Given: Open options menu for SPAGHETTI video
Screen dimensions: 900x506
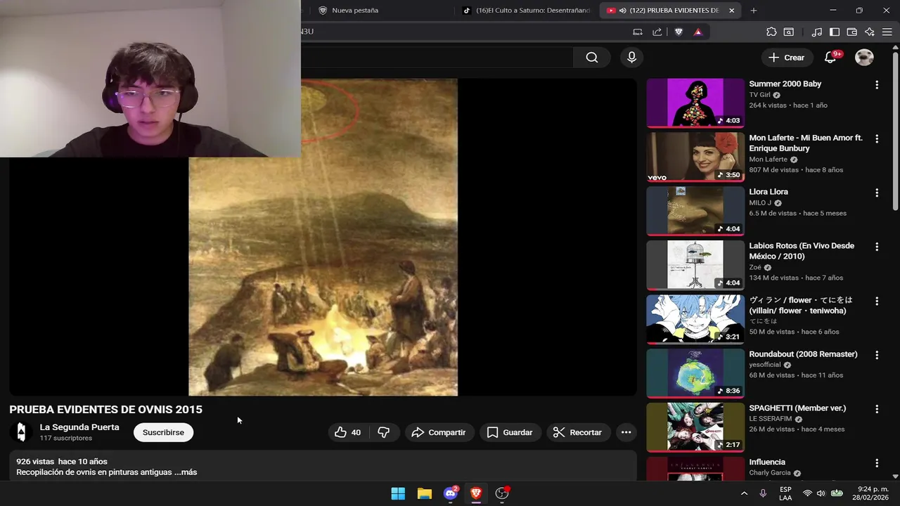Looking at the screenshot, I should click(x=876, y=409).
